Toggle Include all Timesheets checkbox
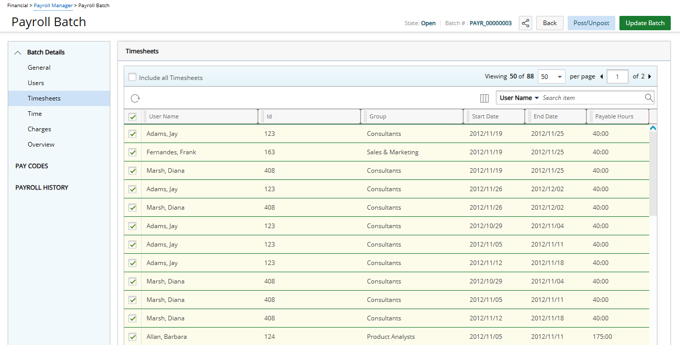Screen dimensions: 680x345 [132, 77]
